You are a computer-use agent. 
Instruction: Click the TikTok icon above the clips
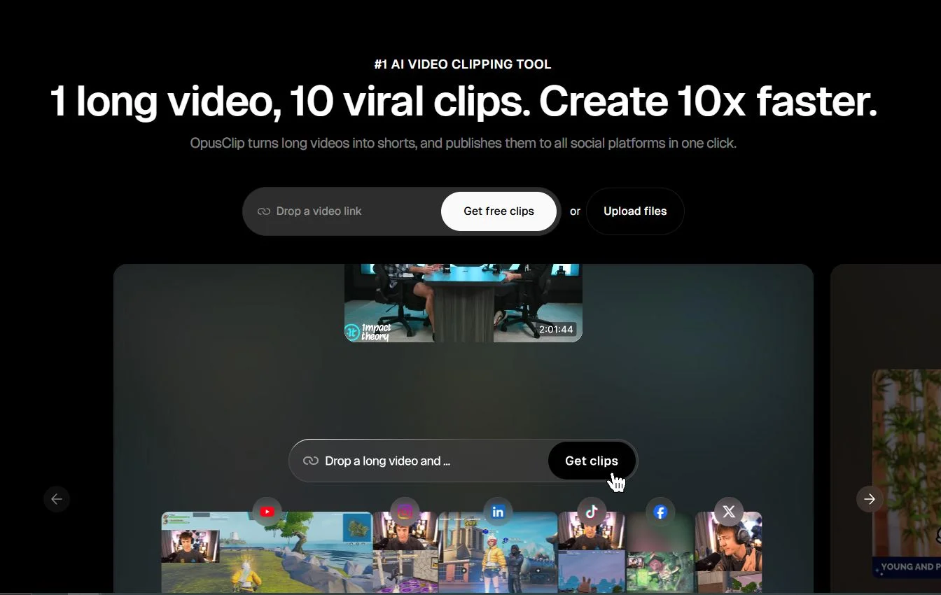pos(592,512)
